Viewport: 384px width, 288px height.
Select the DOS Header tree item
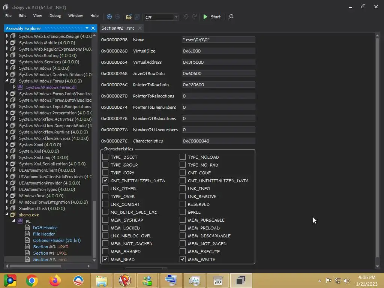click(45, 228)
